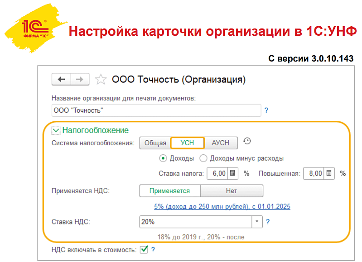The width and height of the screenshot is (362, 262).
Task: Show help for Ставка НДС
Action: 268,222
